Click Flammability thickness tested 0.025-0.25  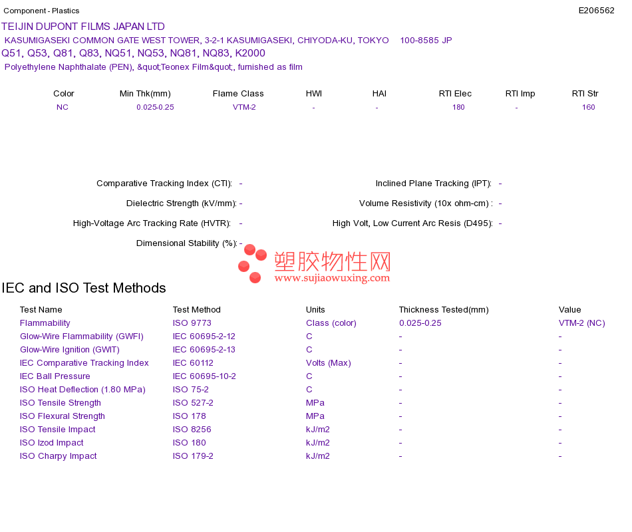(x=420, y=323)
